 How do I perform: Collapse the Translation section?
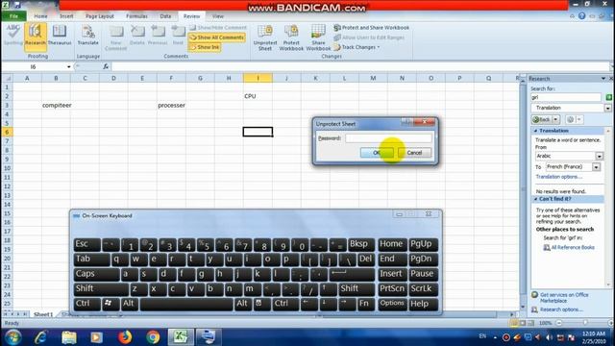pyautogui.click(x=536, y=131)
